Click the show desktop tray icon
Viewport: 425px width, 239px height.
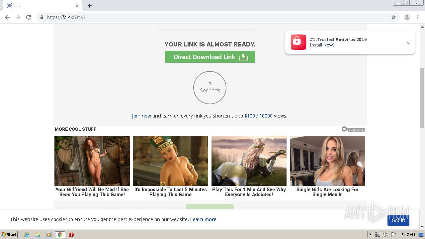point(421,235)
